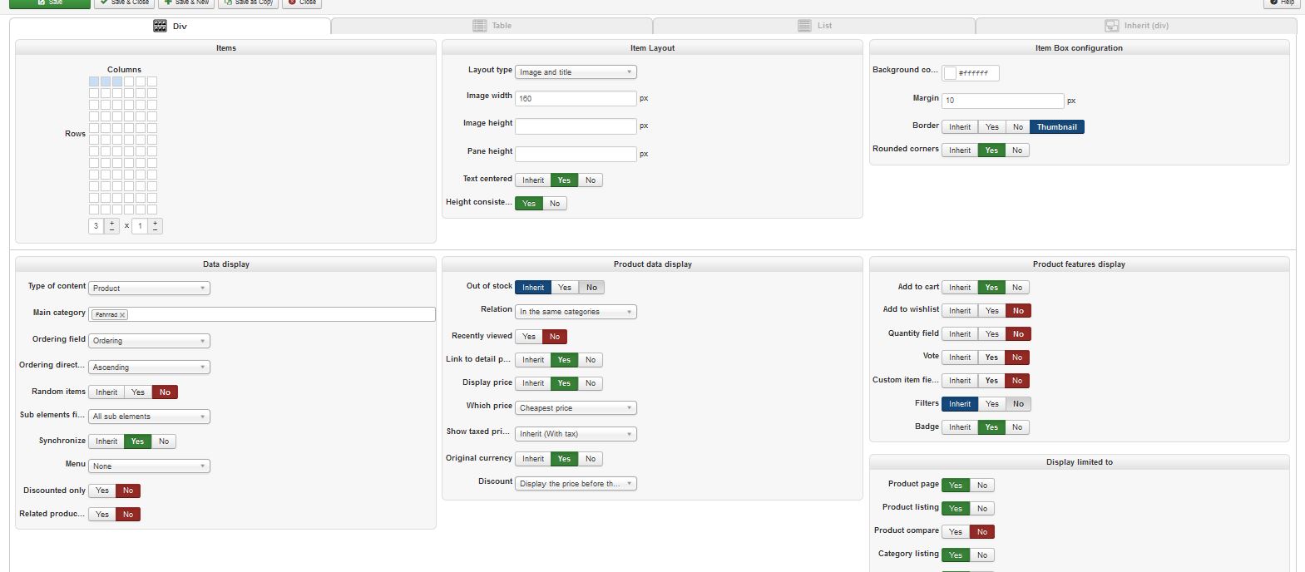The height and width of the screenshot is (572, 1305).
Task: Set Original currency to No
Action: tap(591, 459)
